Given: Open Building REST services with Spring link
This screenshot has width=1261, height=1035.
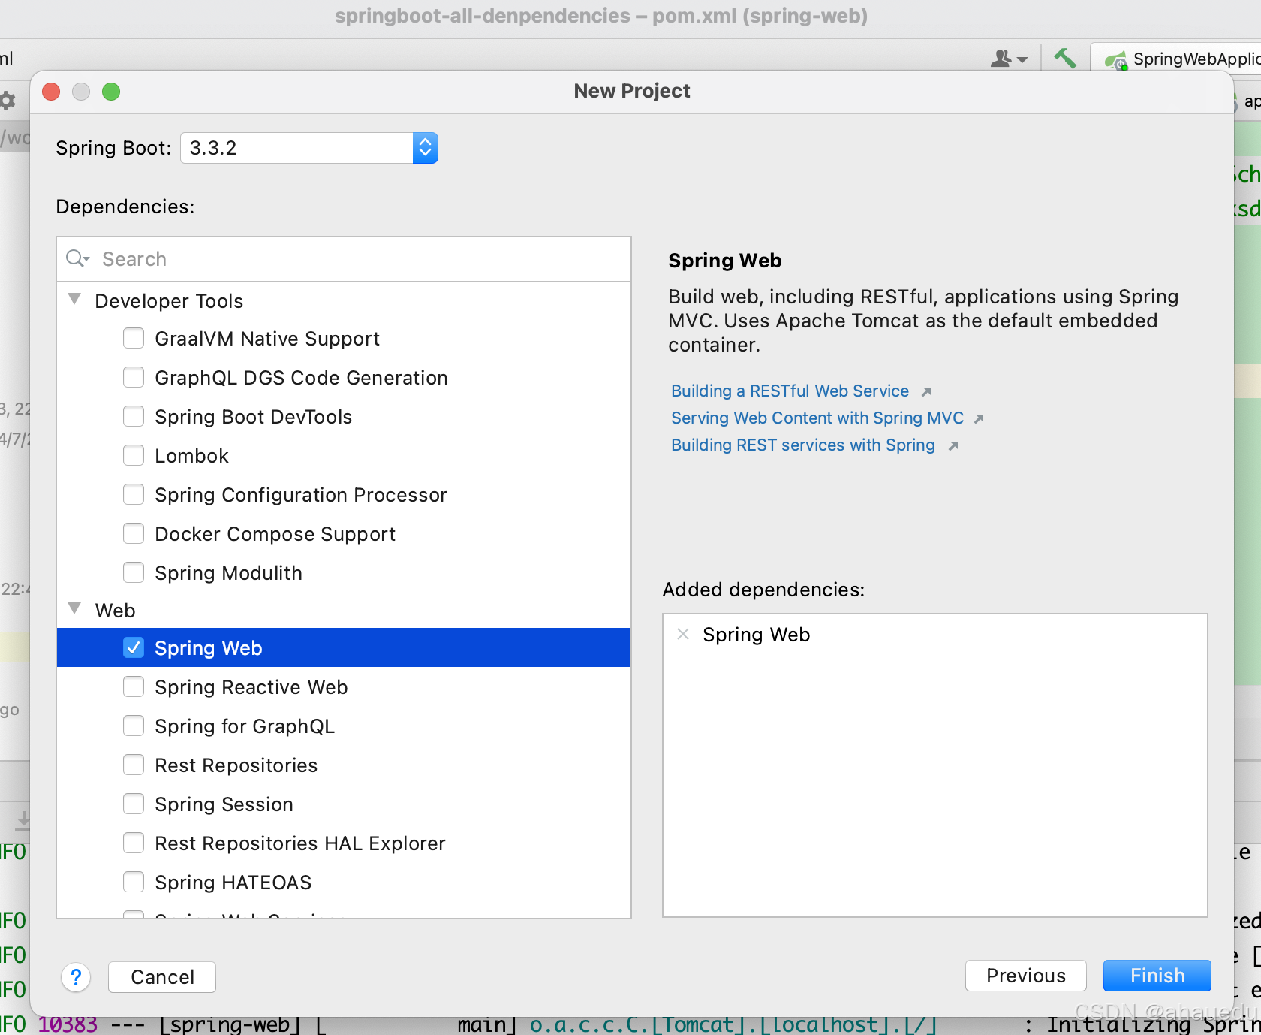Looking at the screenshot, I should [x=803, y=445].
